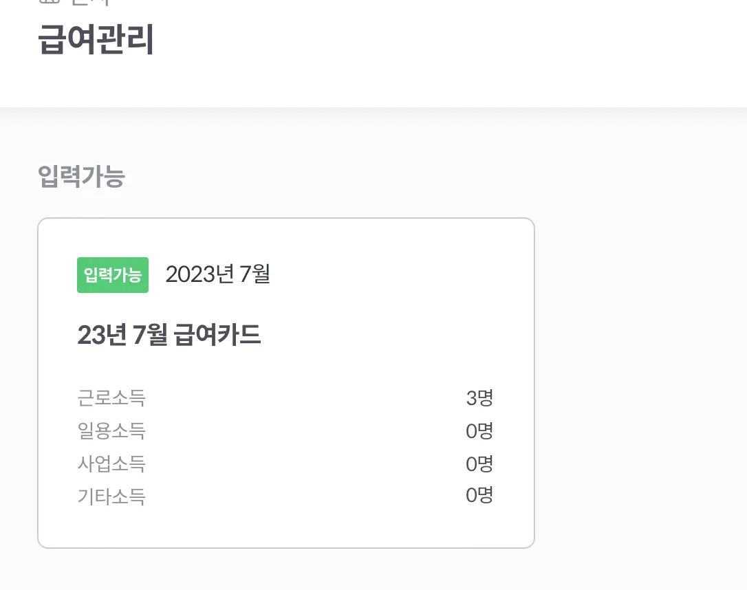
Task: Click the 0명 count for 기타소득
Action: (479, 496)
